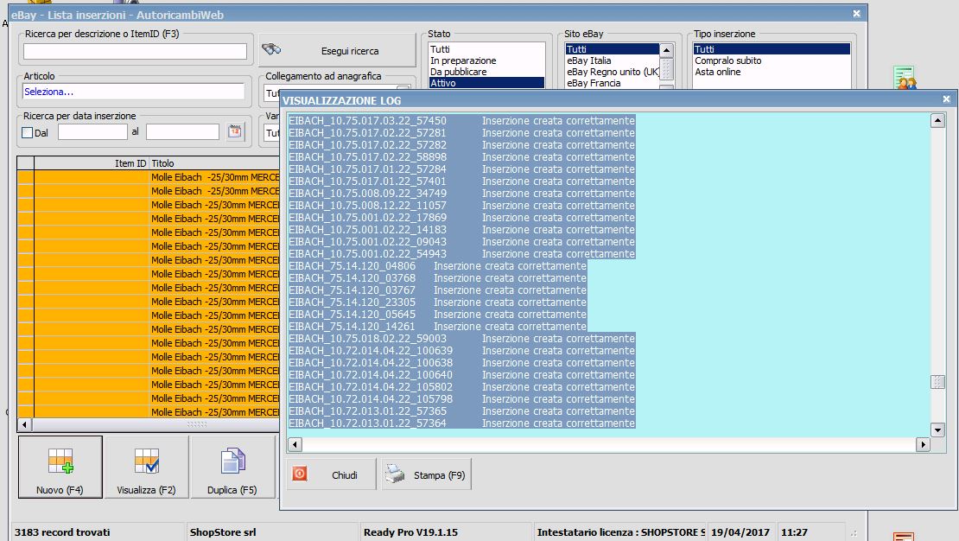Click the Stampa (F9) button label
This screenshot has height=541, width=959.
coord(439,475)
